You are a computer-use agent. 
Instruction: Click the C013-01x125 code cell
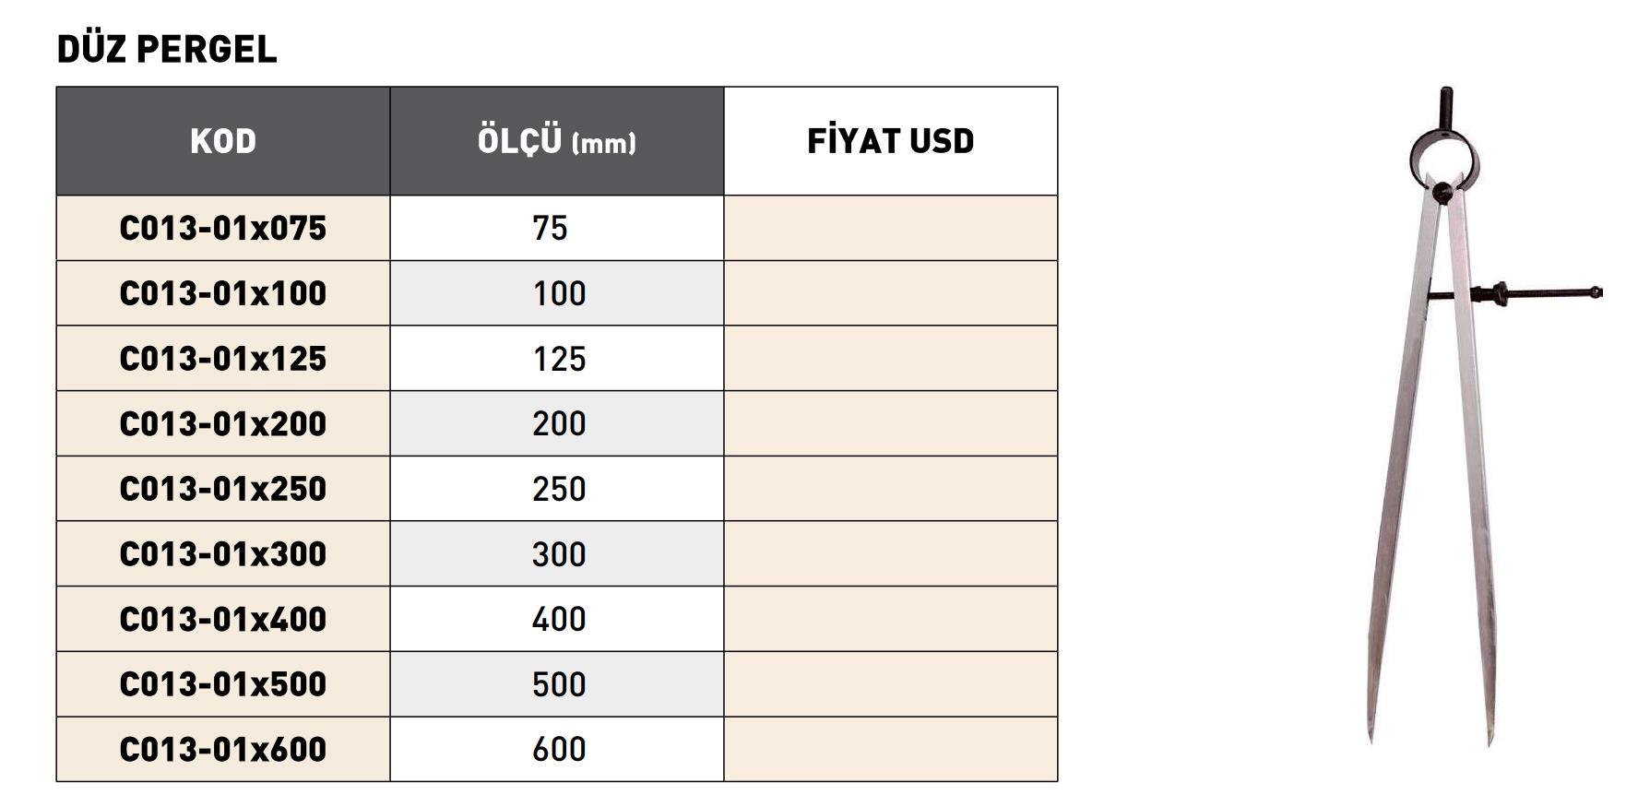point(223,359)
